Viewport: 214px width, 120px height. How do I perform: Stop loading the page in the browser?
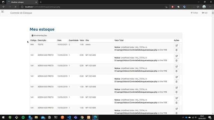point(15,7)
